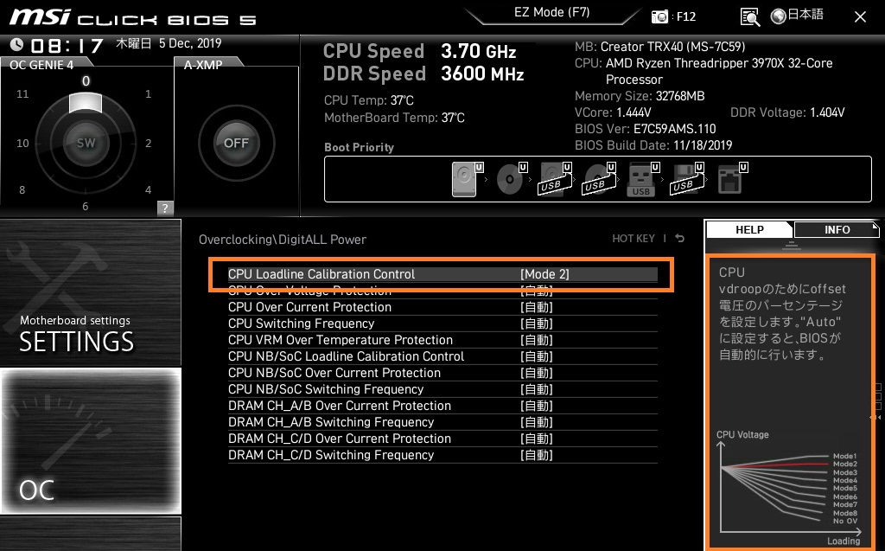Click the DDR Speed 3600 MHz readout

tap(423, 74)
